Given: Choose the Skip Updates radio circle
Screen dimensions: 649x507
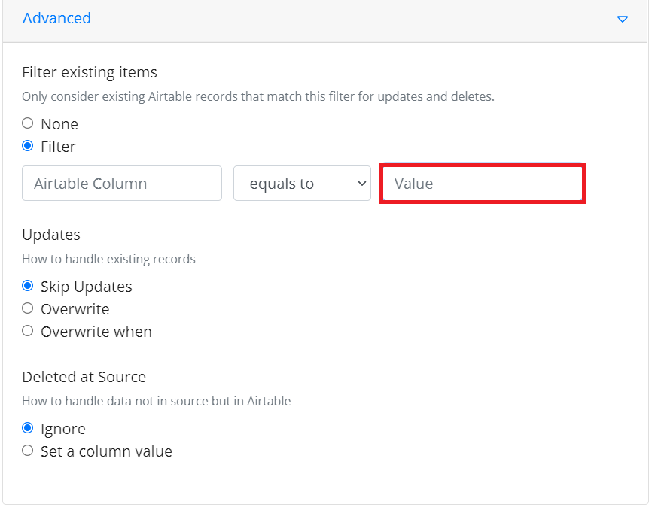Looking at the screenshot, I should pyautogui.click(x=28, y=286).
